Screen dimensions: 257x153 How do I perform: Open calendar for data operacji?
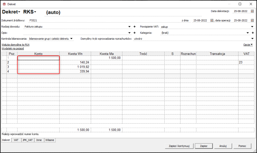pyautogui.click(x=252, y=20)
